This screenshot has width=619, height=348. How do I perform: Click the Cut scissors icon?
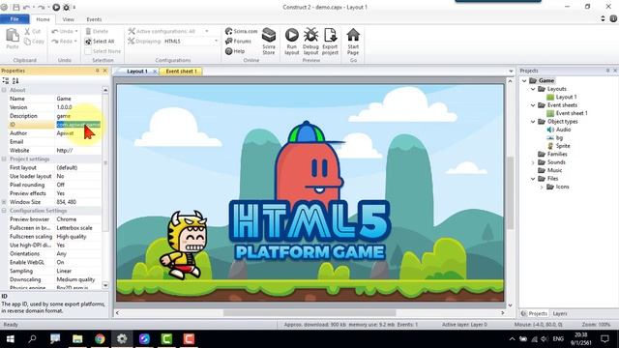point(27,31)
